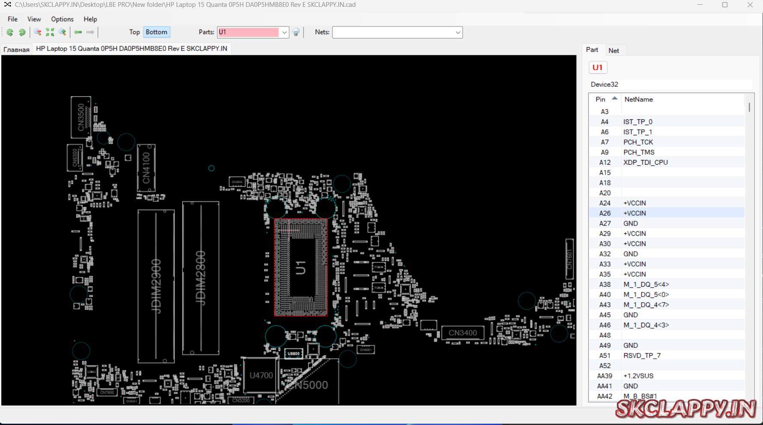Open the View menu
Image resolution: width=763 pixels, height=425 pixels.
pos(34,19)
